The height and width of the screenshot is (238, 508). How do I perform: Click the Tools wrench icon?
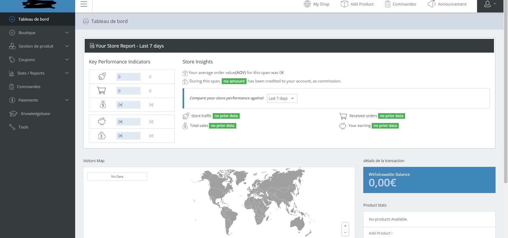(x=12, y=127)
